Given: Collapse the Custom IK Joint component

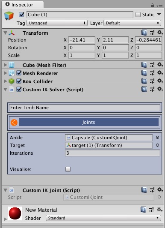Looking at the screenshot, I should click(6, 190).
